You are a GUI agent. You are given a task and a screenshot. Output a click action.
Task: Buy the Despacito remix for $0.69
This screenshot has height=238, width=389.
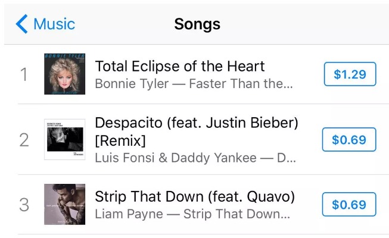click(349, 140)
